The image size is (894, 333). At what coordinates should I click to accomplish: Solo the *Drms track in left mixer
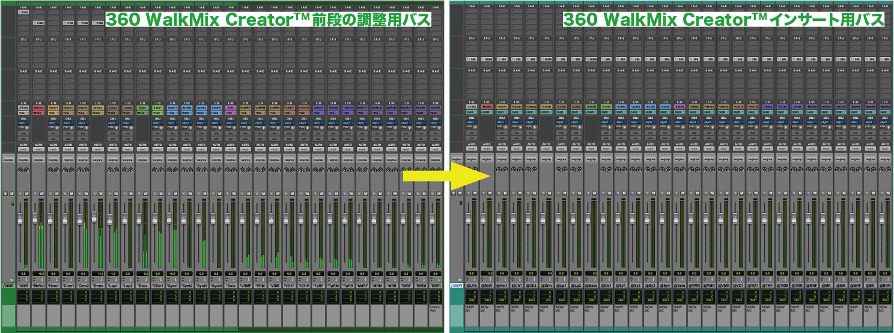click(94, 194)
